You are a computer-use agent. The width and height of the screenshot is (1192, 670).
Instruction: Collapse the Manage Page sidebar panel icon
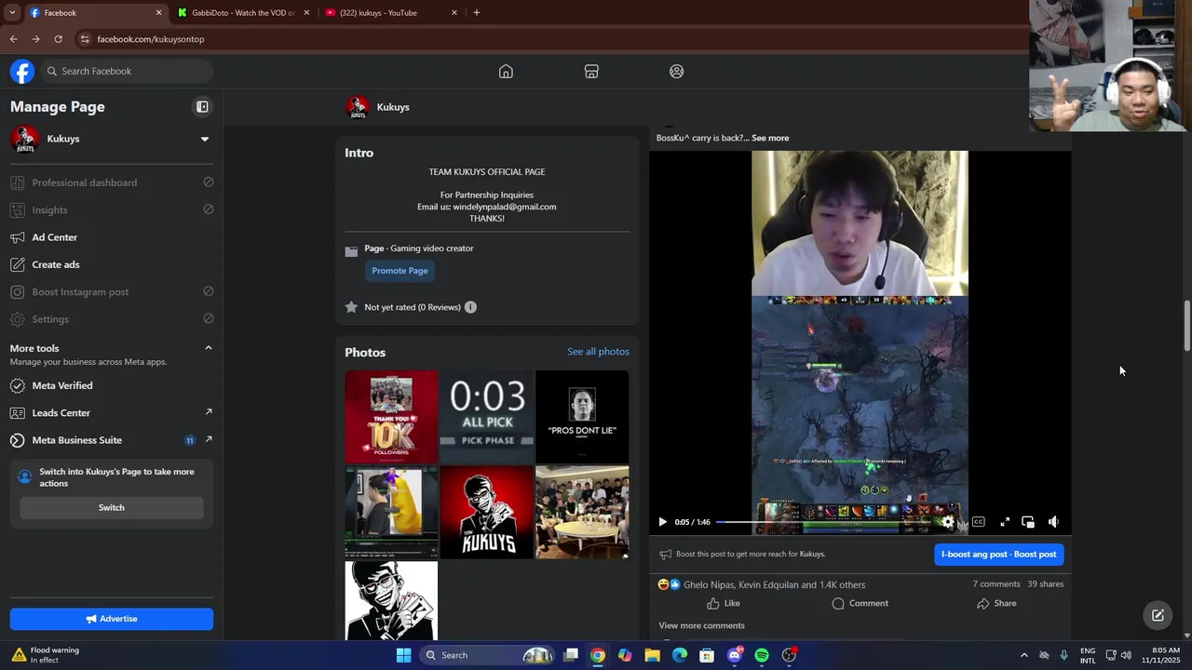[202, 107]
